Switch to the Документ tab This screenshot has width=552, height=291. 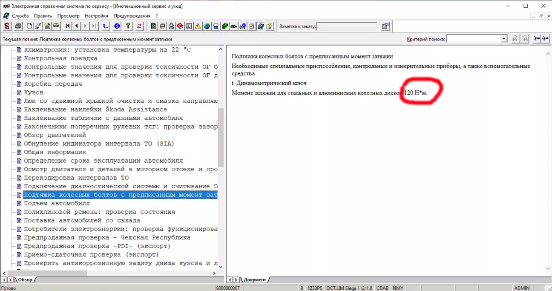tap(254, 279)
